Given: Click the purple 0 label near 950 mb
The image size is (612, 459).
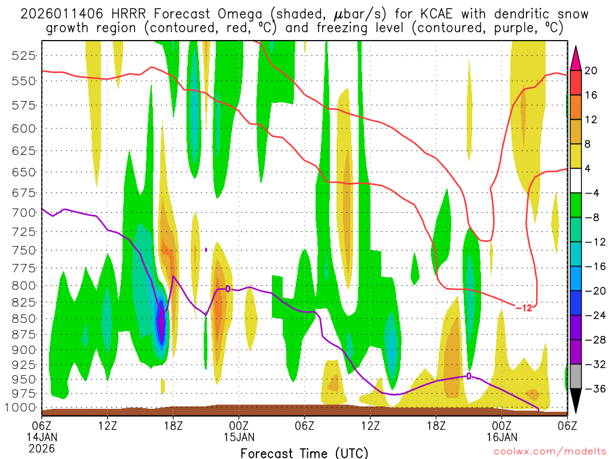Looking at the screenshot, I should click(469, 376).
